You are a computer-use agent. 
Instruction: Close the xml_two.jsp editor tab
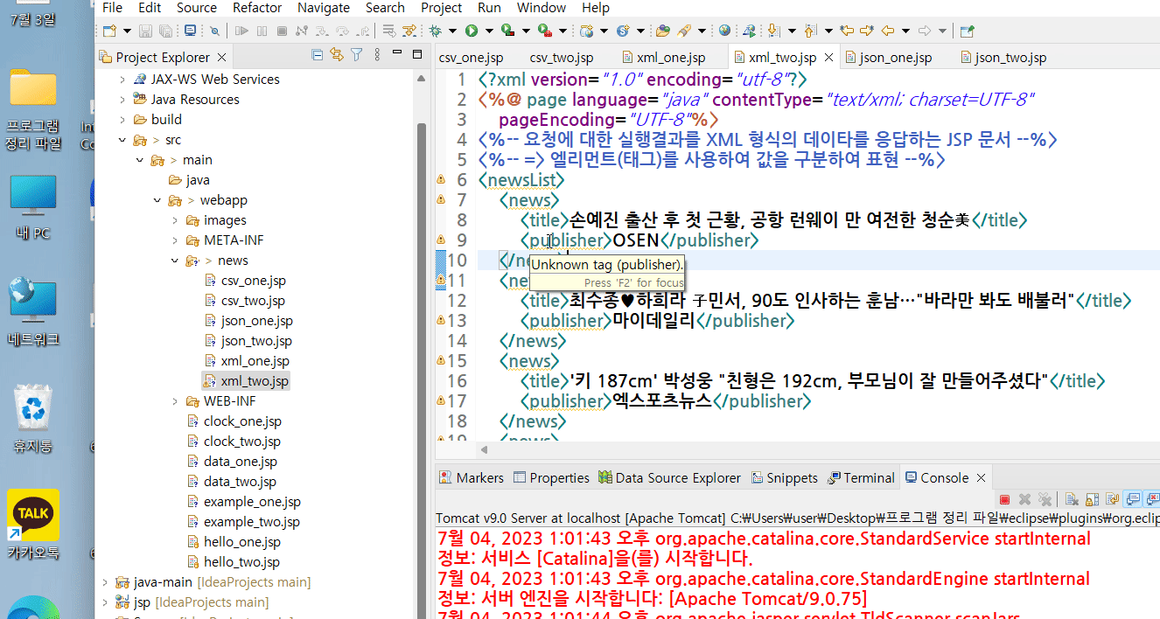(828, 58)
